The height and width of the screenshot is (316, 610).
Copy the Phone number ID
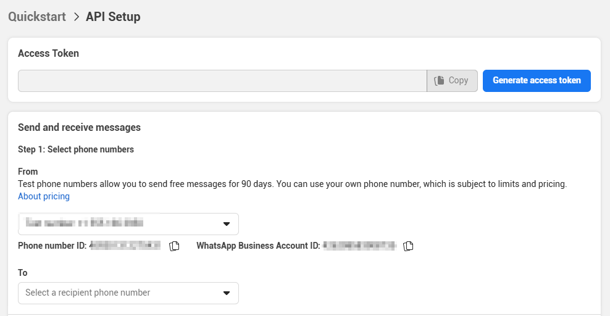tap(174, 246)
